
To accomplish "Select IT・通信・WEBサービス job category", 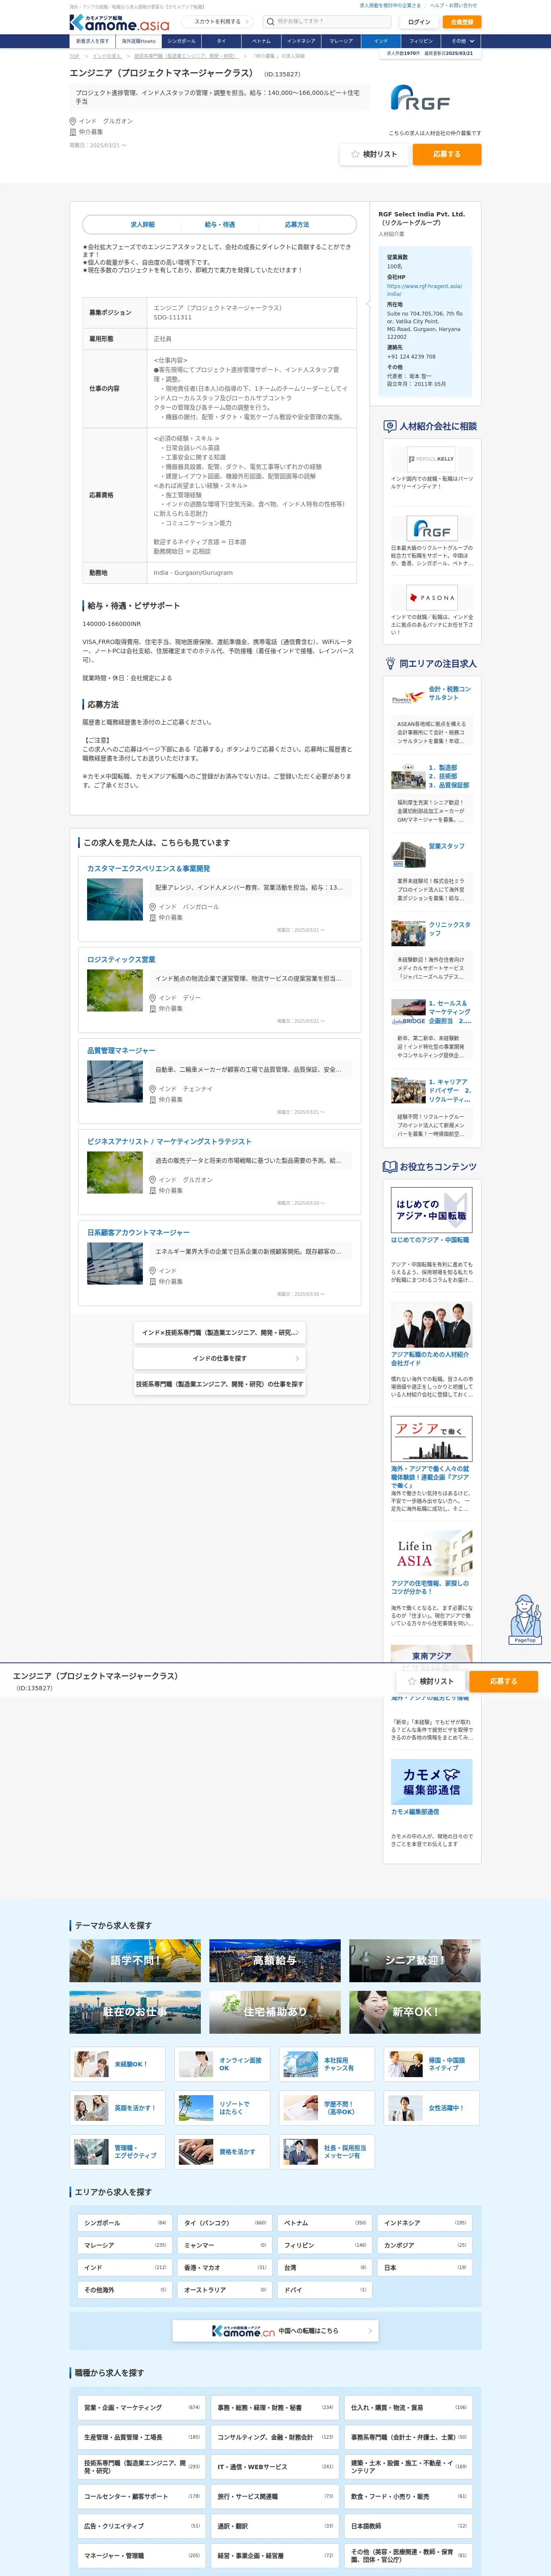I will (x=275, y=2466).
